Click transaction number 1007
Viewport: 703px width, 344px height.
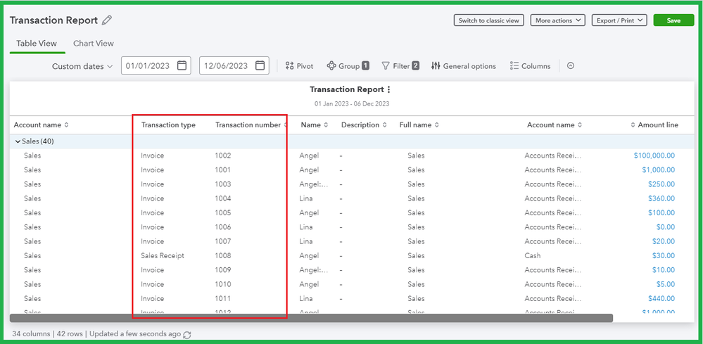point(223,241)
